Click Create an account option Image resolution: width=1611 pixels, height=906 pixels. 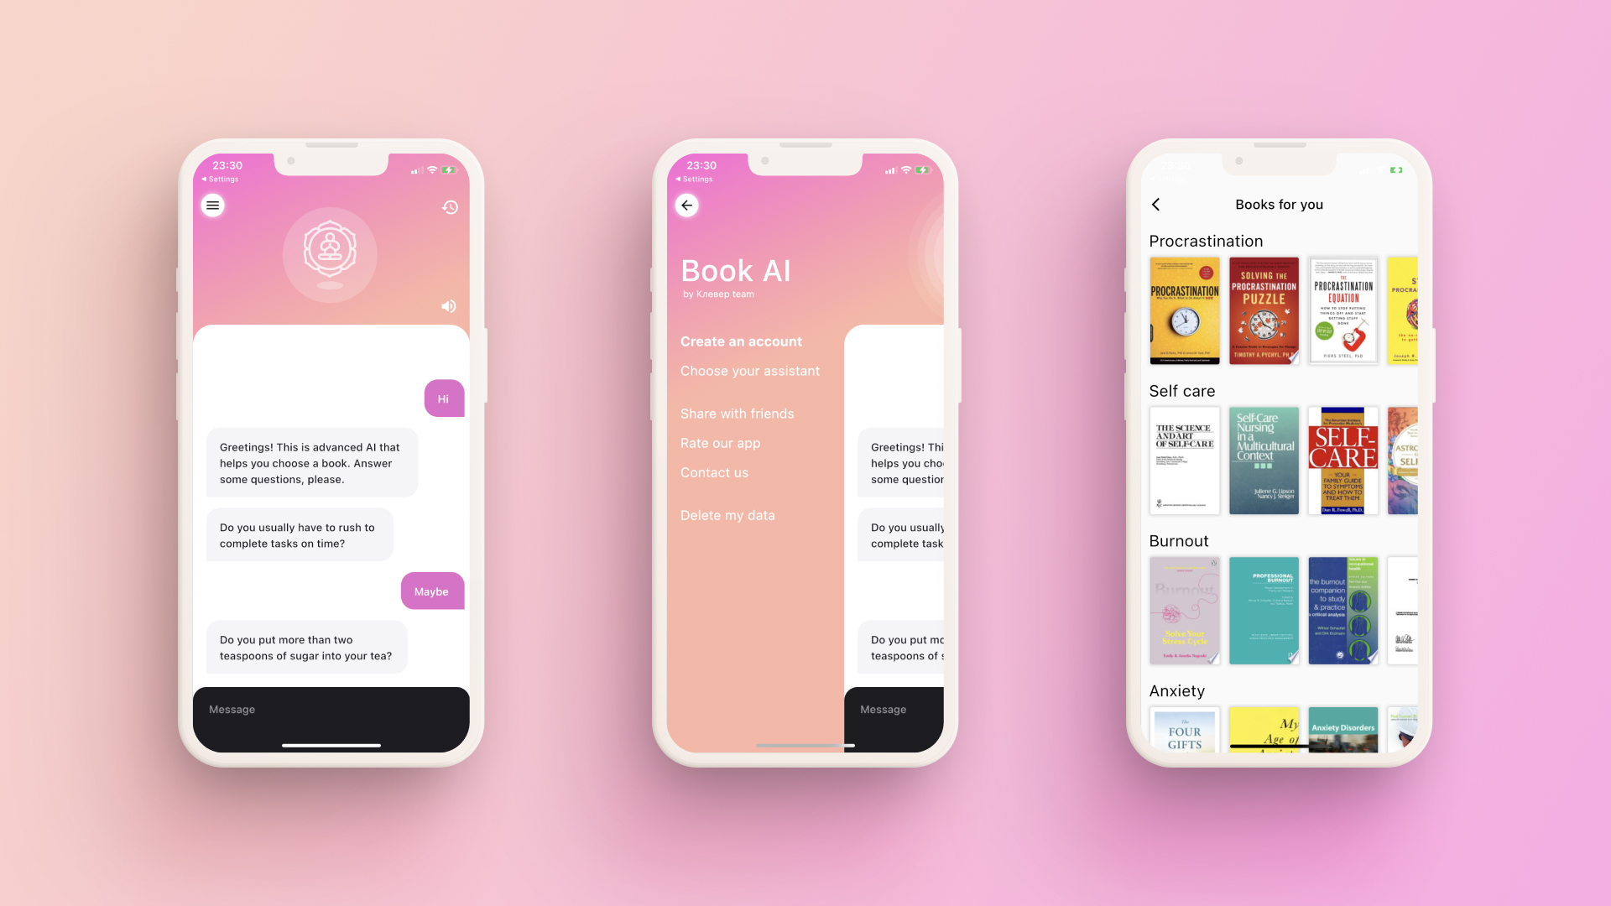tap(740, 341)
